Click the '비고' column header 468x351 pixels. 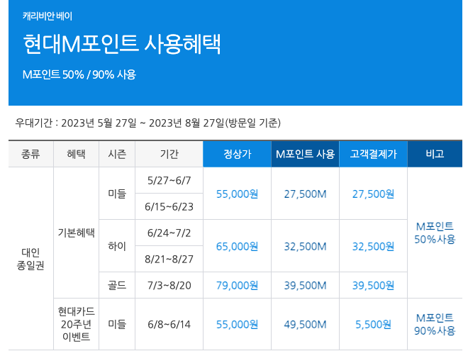[x=435, y=154]
